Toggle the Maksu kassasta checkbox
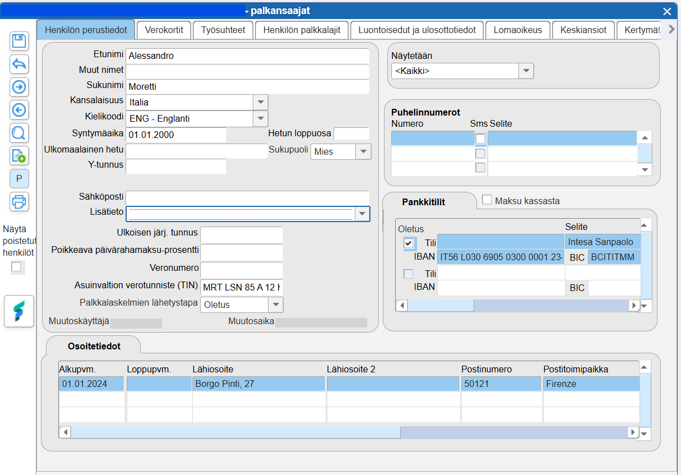This screenshot has width=681, height=475. coord(487,200)
